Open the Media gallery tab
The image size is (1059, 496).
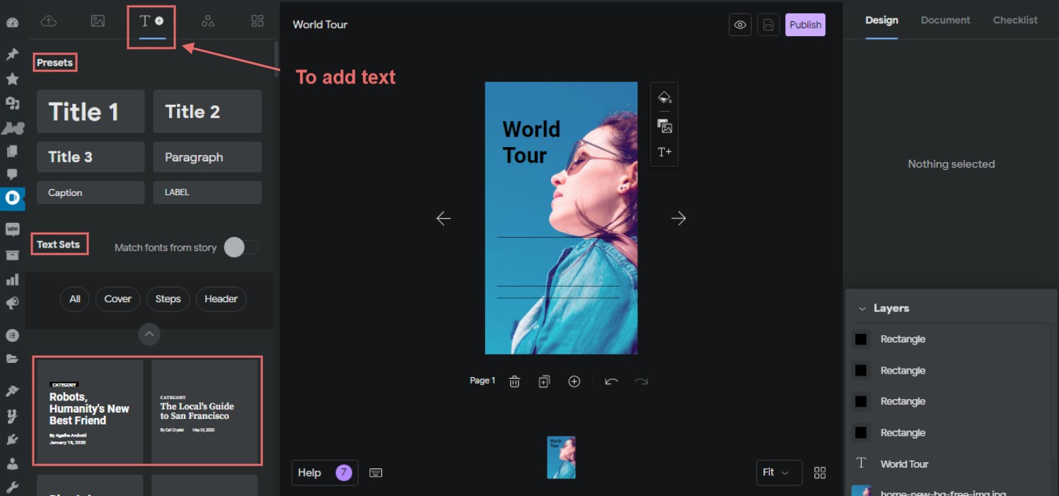[98, 21]
